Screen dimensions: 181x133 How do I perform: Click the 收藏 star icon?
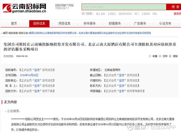point(150,56)
